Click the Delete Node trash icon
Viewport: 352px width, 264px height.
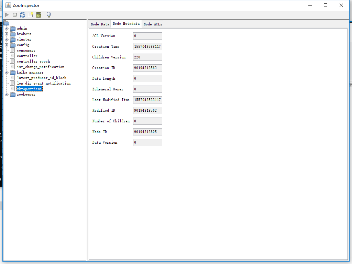[38, 15]
